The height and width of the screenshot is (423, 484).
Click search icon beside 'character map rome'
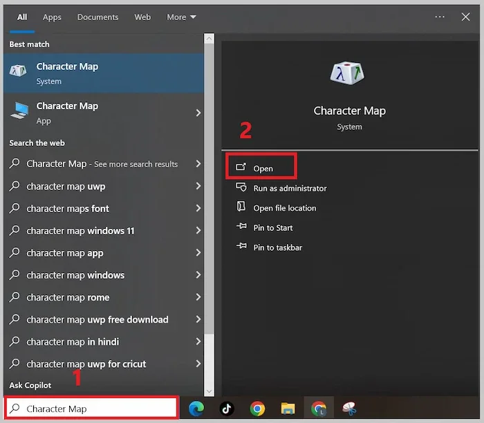pos(15,297)
